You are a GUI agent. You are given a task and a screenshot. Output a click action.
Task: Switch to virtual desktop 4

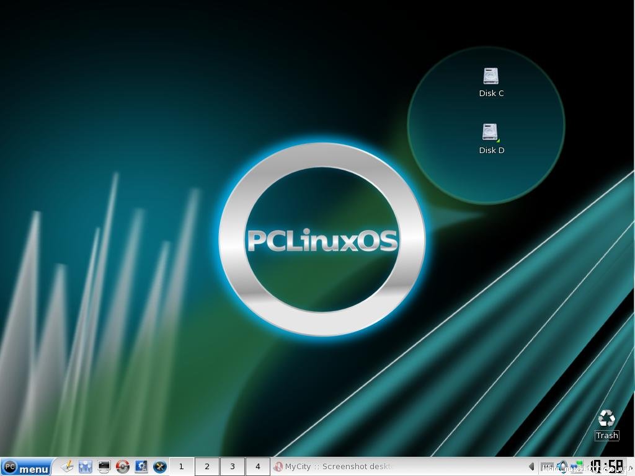257,467
